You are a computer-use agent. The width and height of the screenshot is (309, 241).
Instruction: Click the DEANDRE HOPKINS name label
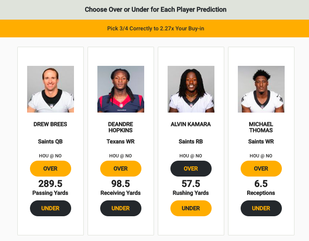click(121, 127)
